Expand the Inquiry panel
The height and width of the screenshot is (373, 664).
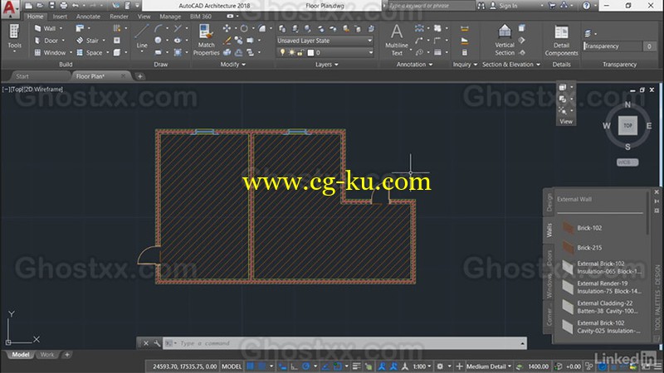465,65
